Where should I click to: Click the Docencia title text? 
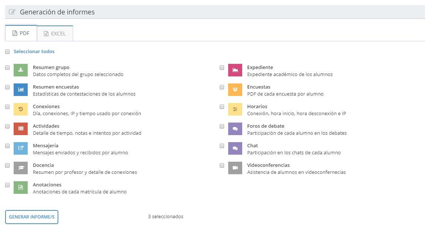(43, 165)
